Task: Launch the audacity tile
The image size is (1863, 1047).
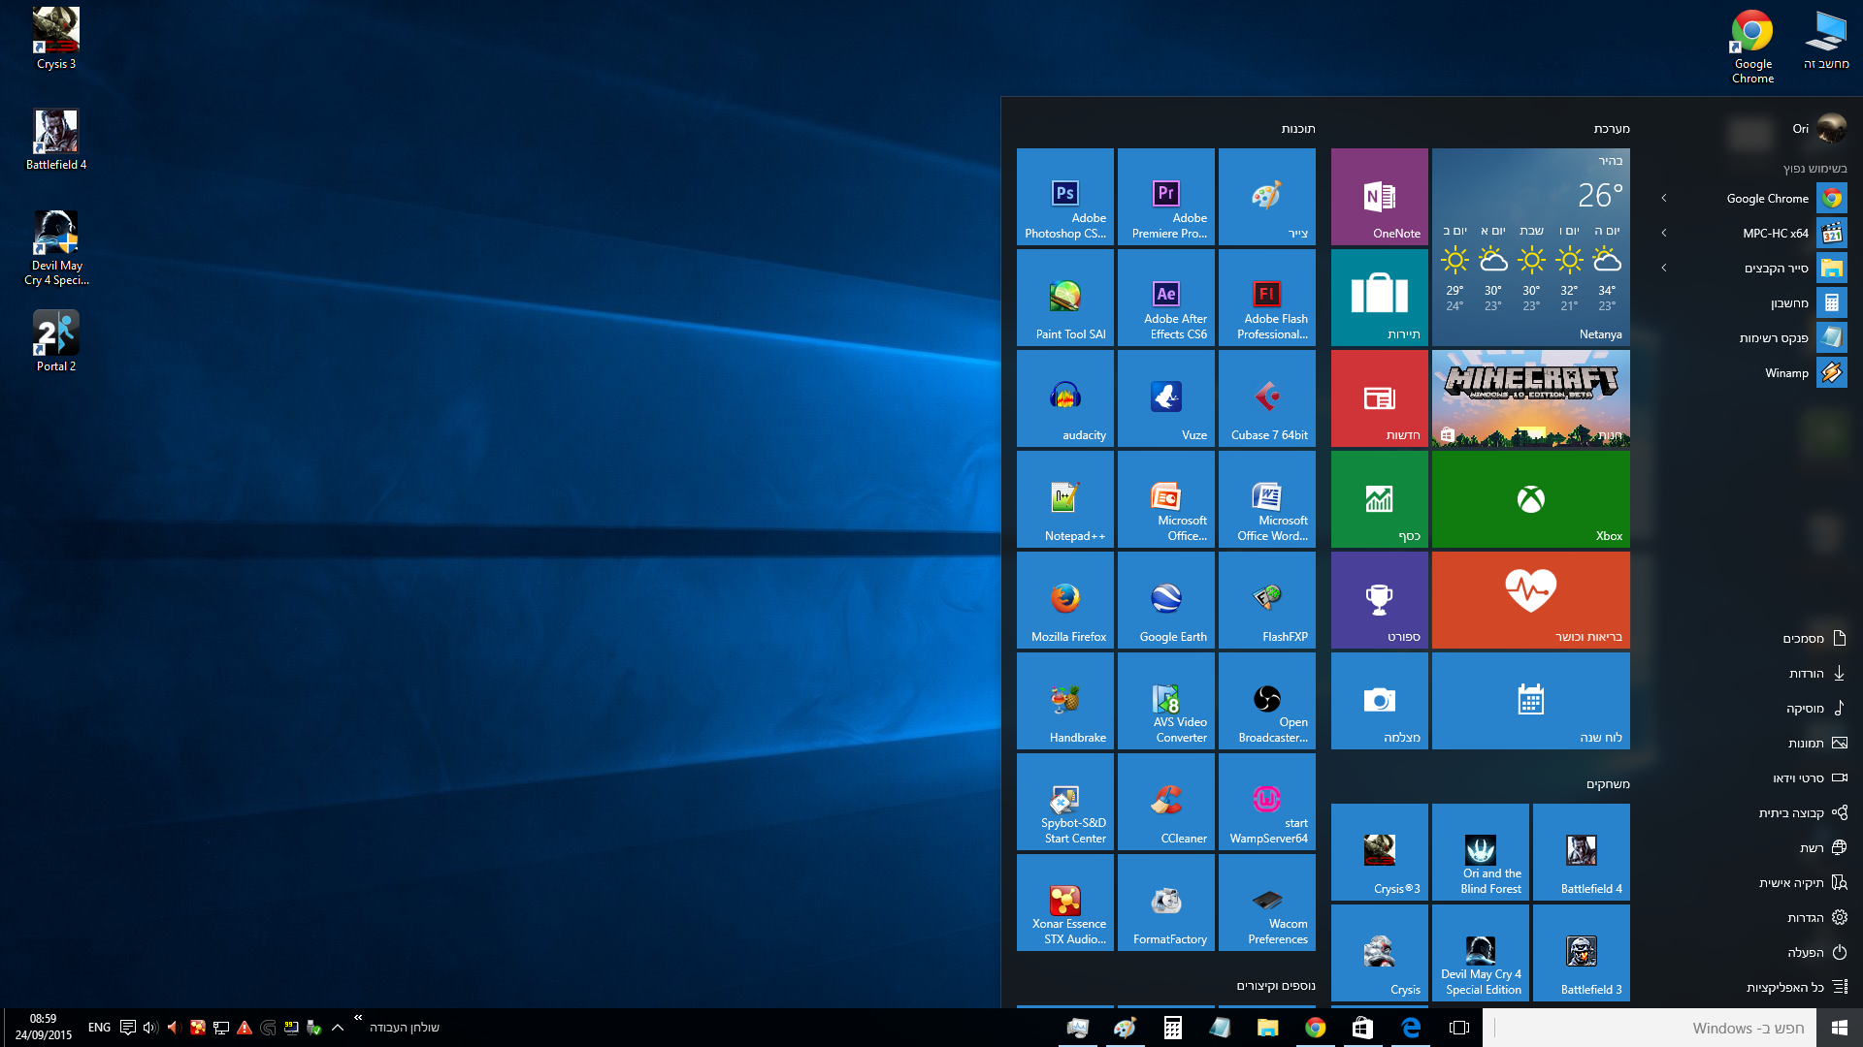Action: pos(1065,398)
